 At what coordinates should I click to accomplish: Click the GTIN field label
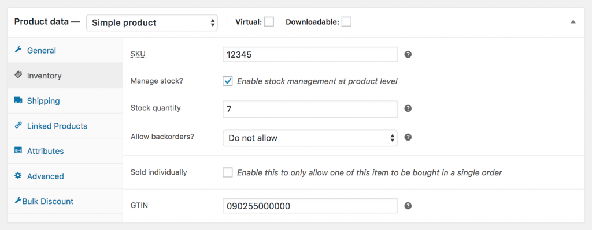click(x=139, y=206)
